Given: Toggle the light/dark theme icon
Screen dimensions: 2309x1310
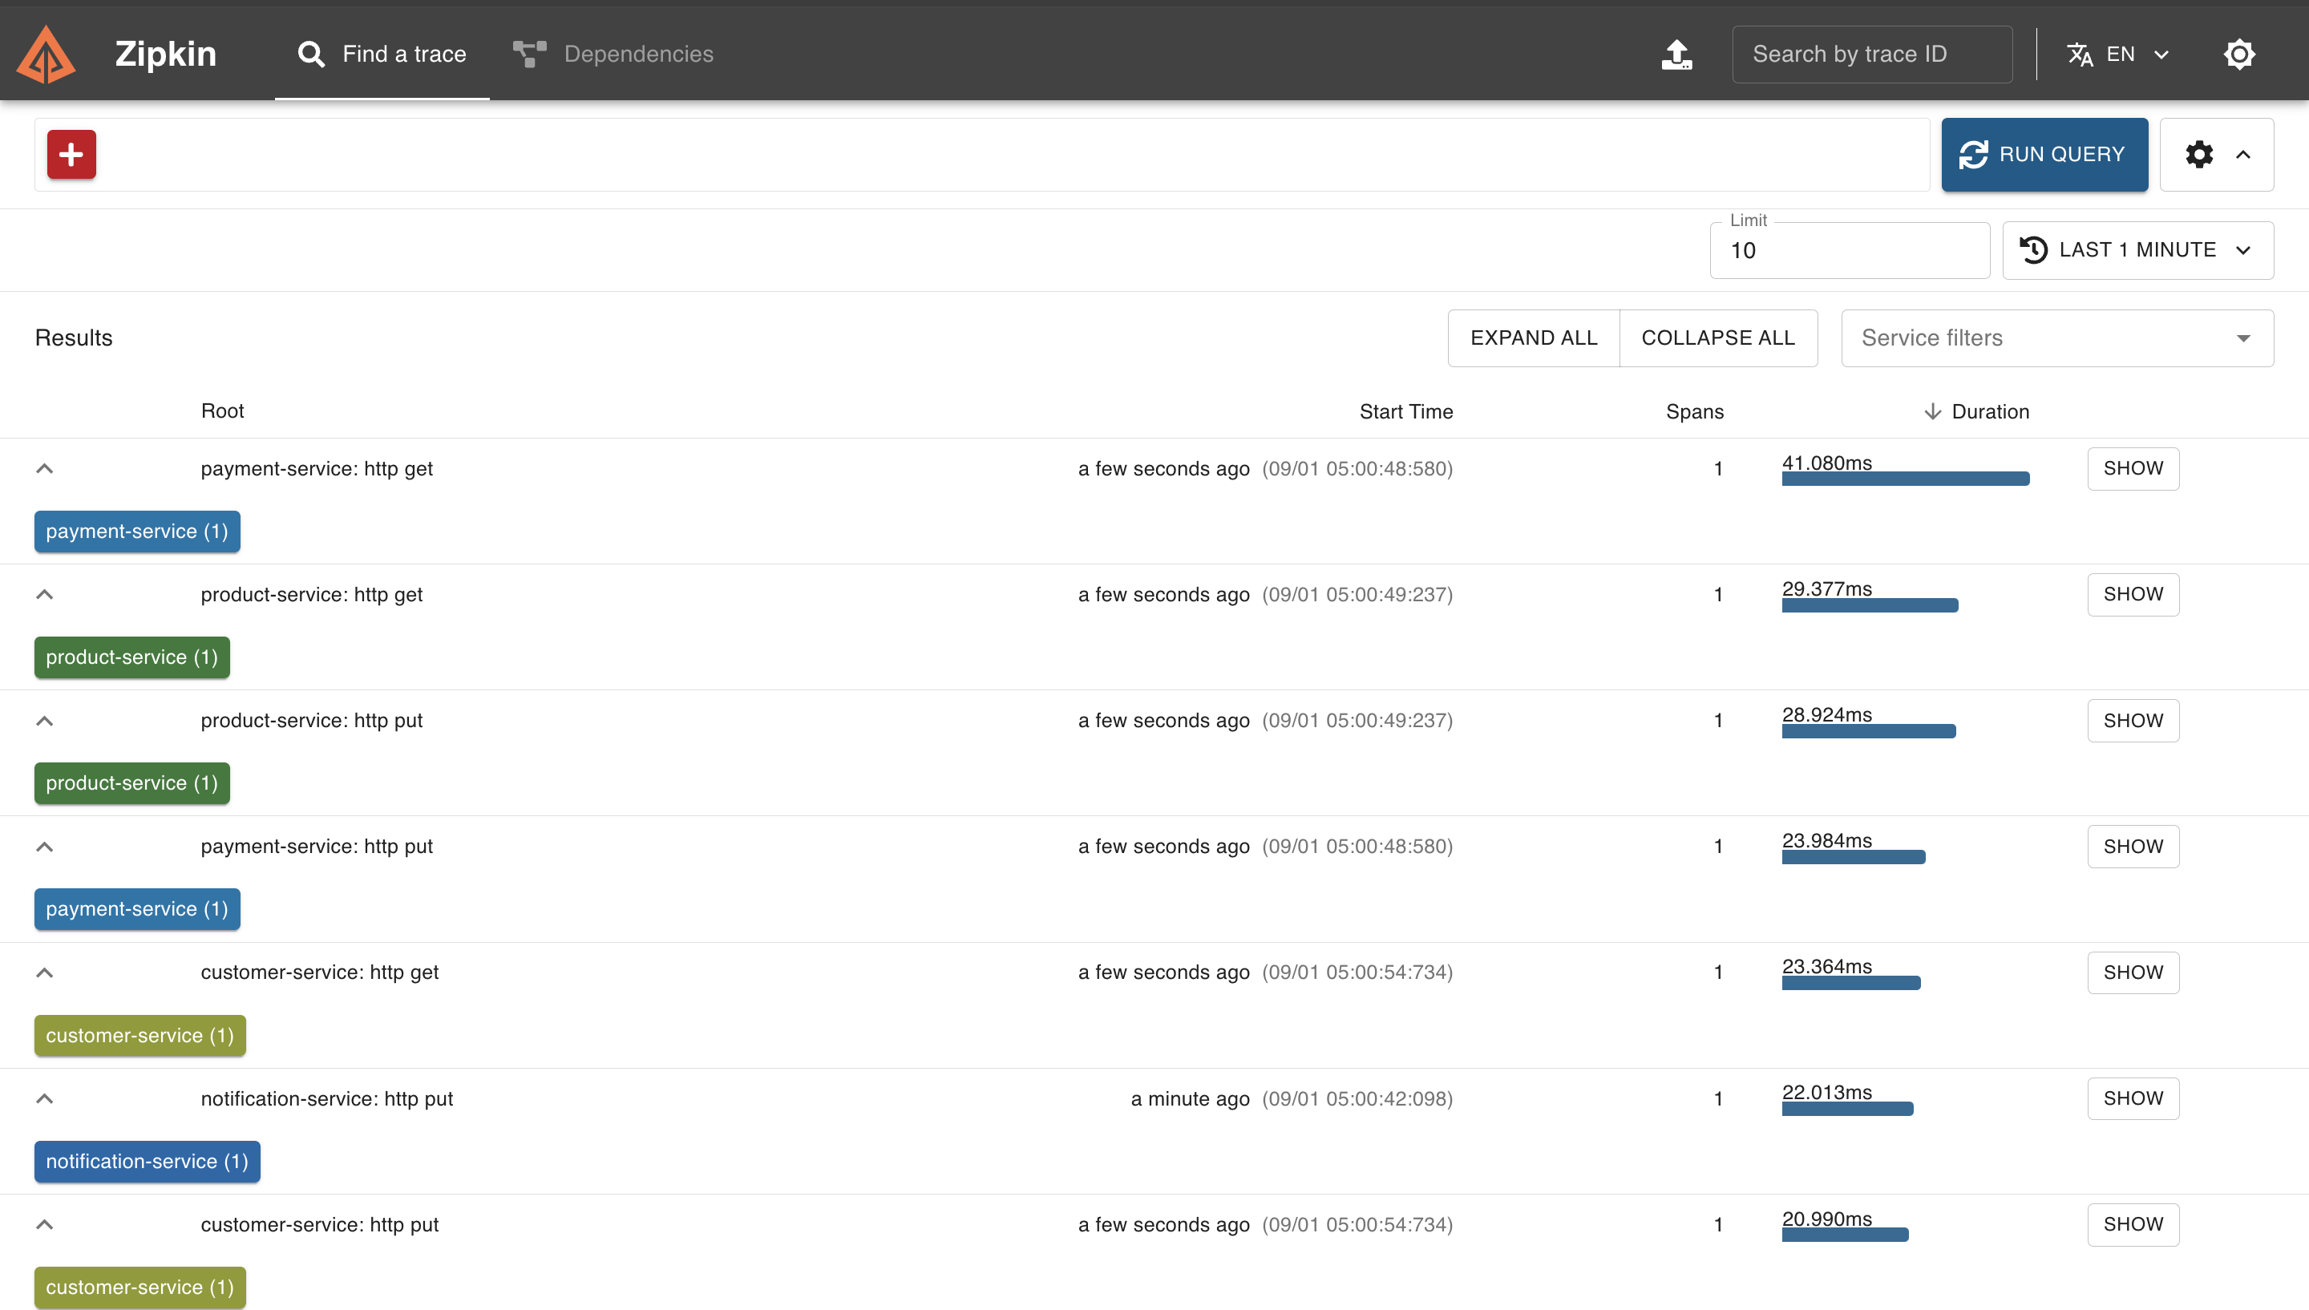Looking at the screenshot, I should (x=2238, y=54).
